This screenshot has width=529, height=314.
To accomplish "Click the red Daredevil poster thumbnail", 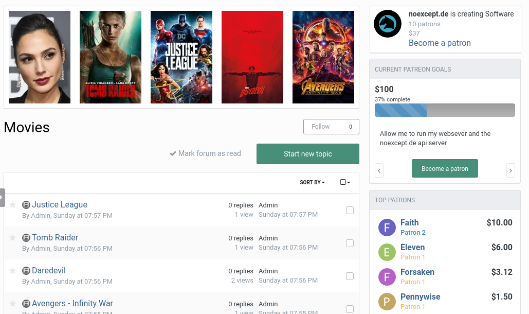I will click(x=252, y=57).
